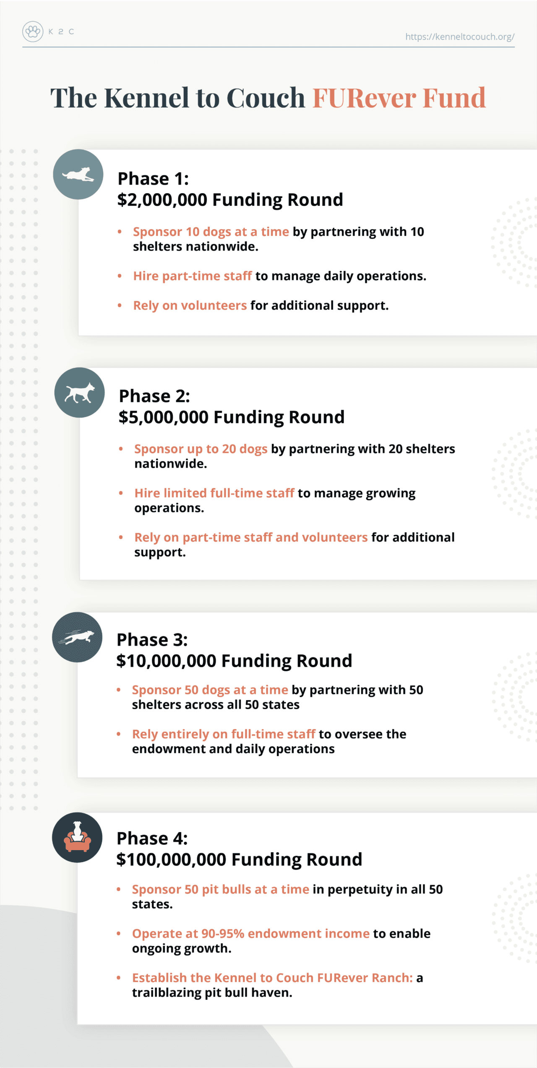The height and width of the screenshot is (1068, 537).
Task: Click 'Hire part-time staff' highlighted text
Action: point(192,276)
